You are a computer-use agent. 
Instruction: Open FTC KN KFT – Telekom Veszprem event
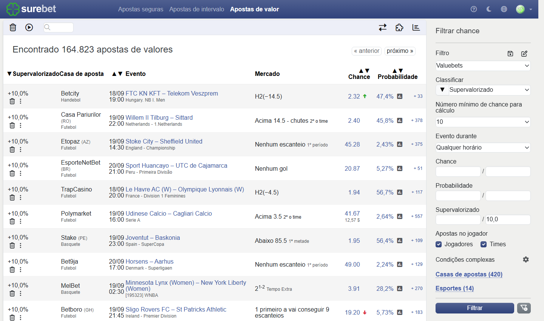click(172, 93)
